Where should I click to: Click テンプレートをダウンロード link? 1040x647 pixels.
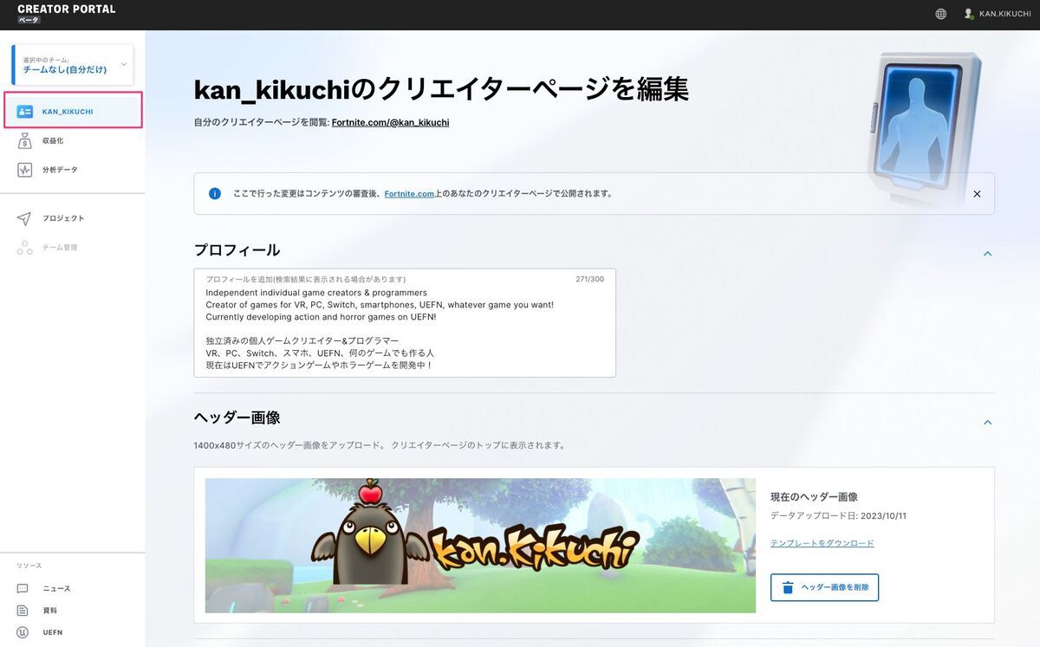[822, 543]
